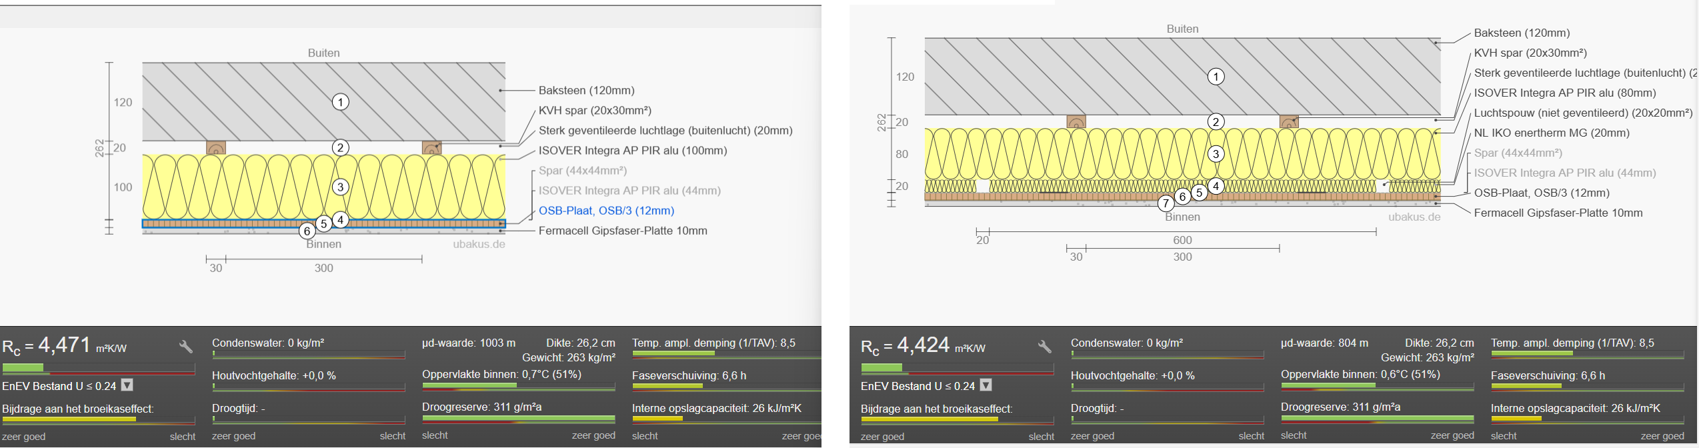Open EnEV Bestand dropdown in right panel

[986, 385]
